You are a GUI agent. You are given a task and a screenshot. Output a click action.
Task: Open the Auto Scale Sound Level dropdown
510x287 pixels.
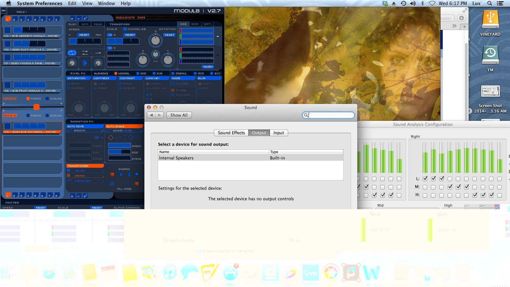coord(124,130)
